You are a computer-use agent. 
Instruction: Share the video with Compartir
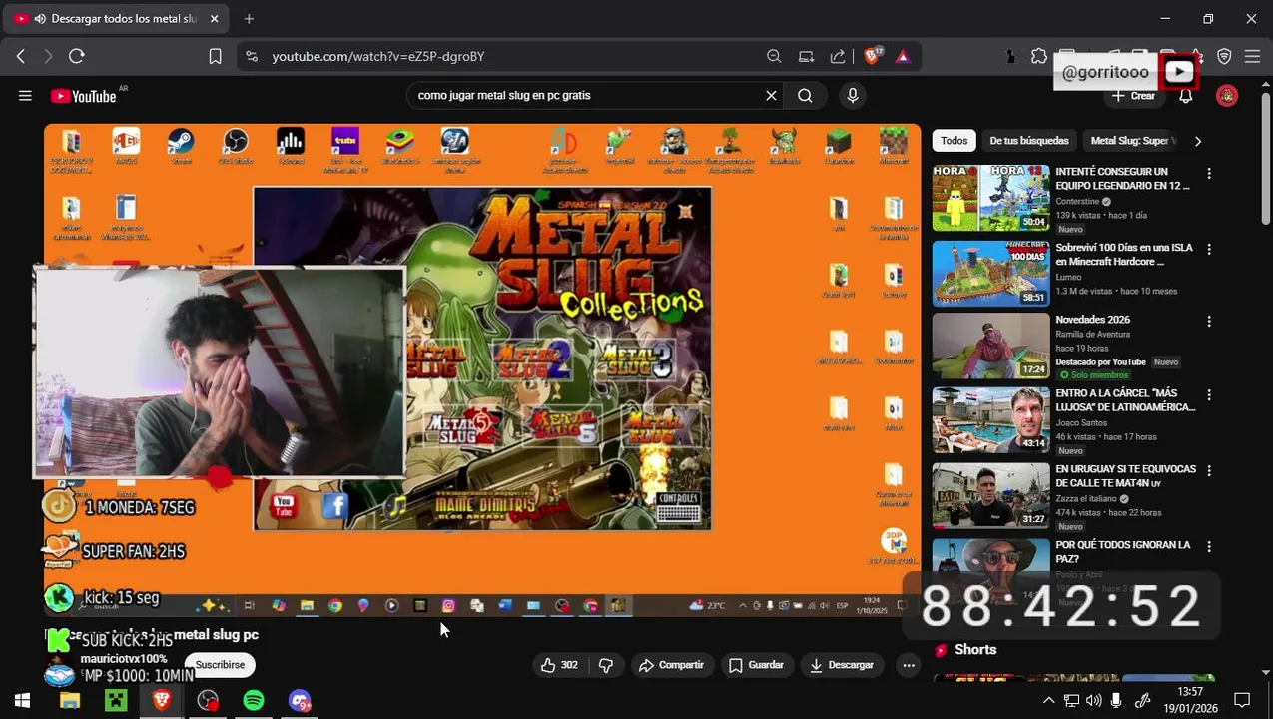click(671, 665)
